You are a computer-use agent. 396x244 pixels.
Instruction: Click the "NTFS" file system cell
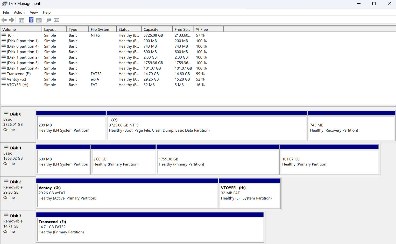click(95, 35)
